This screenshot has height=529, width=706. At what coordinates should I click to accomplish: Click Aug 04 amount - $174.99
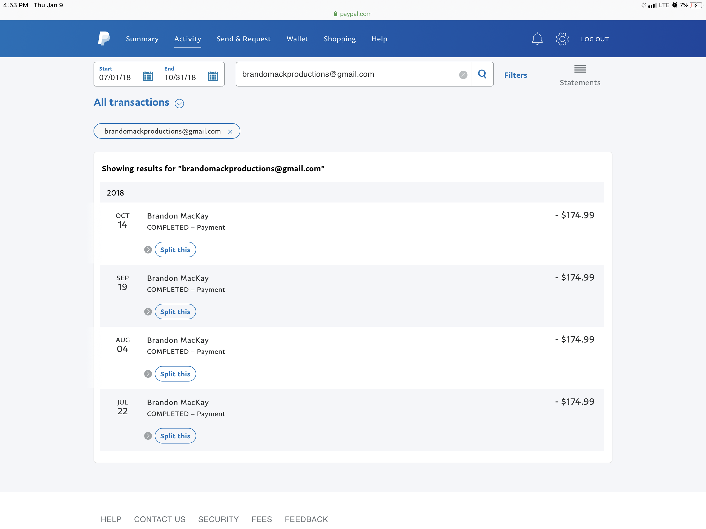pyautogui.click(x=574, y=339)
